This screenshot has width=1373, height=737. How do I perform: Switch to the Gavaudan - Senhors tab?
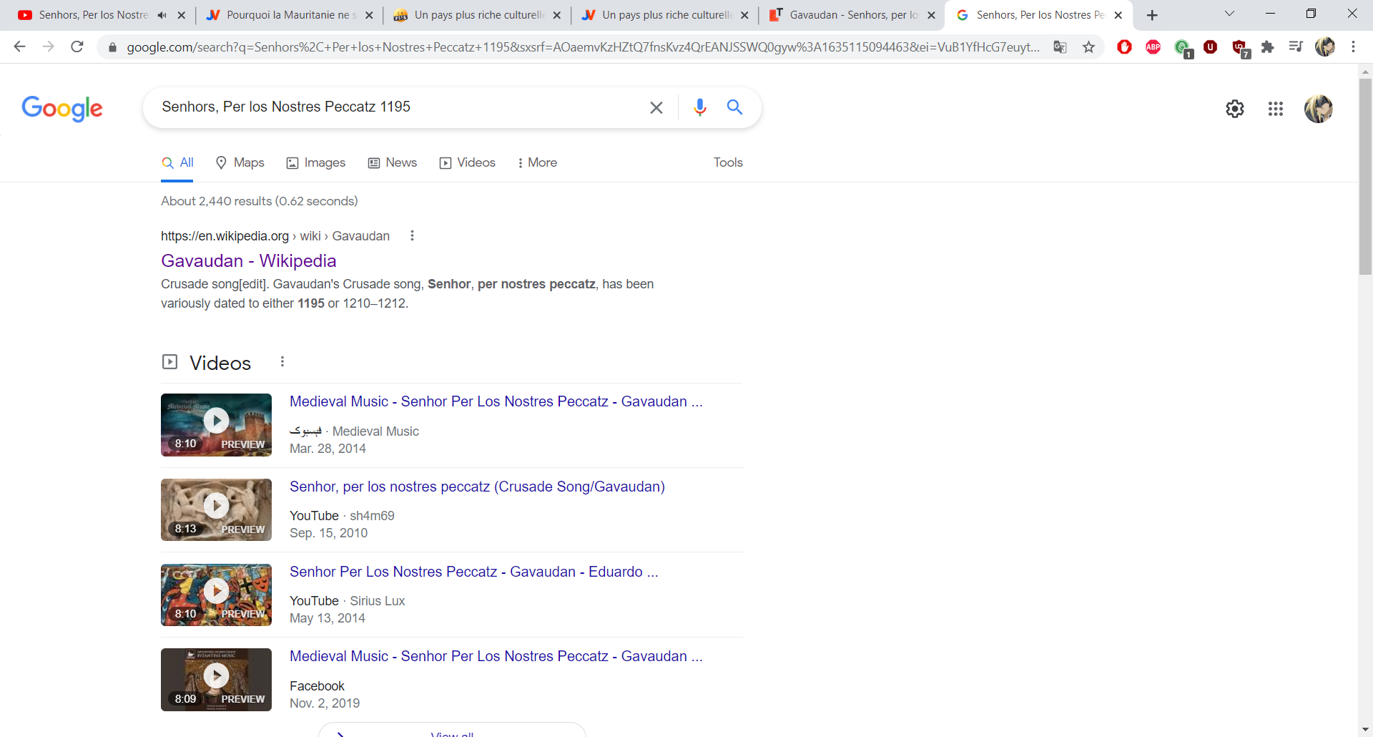click(853, 15)
